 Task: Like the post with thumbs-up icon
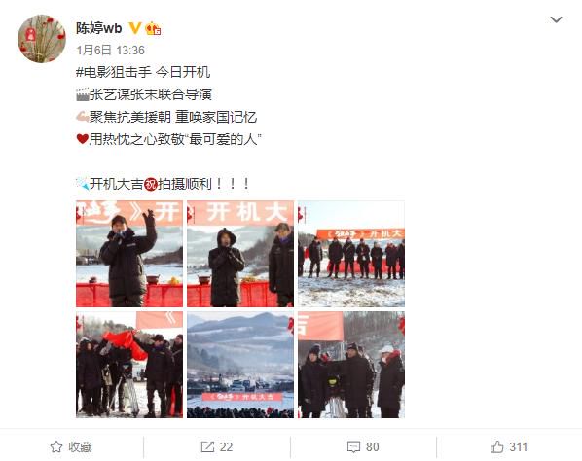click(496, 446)
